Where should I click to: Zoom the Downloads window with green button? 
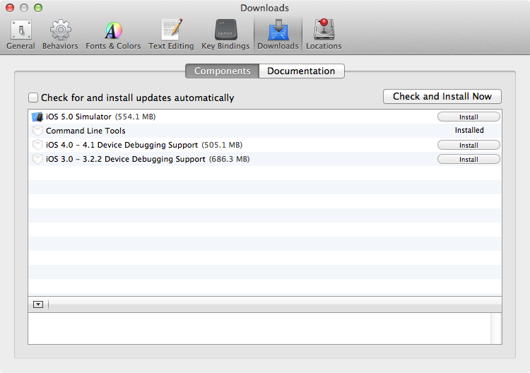(38, 8)
